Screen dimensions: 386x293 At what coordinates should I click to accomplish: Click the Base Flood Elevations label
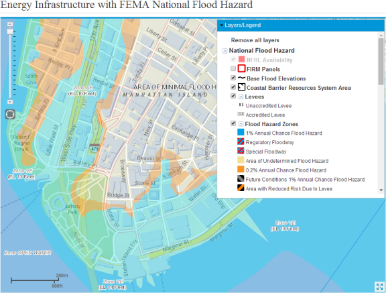[x=276, y=78]
